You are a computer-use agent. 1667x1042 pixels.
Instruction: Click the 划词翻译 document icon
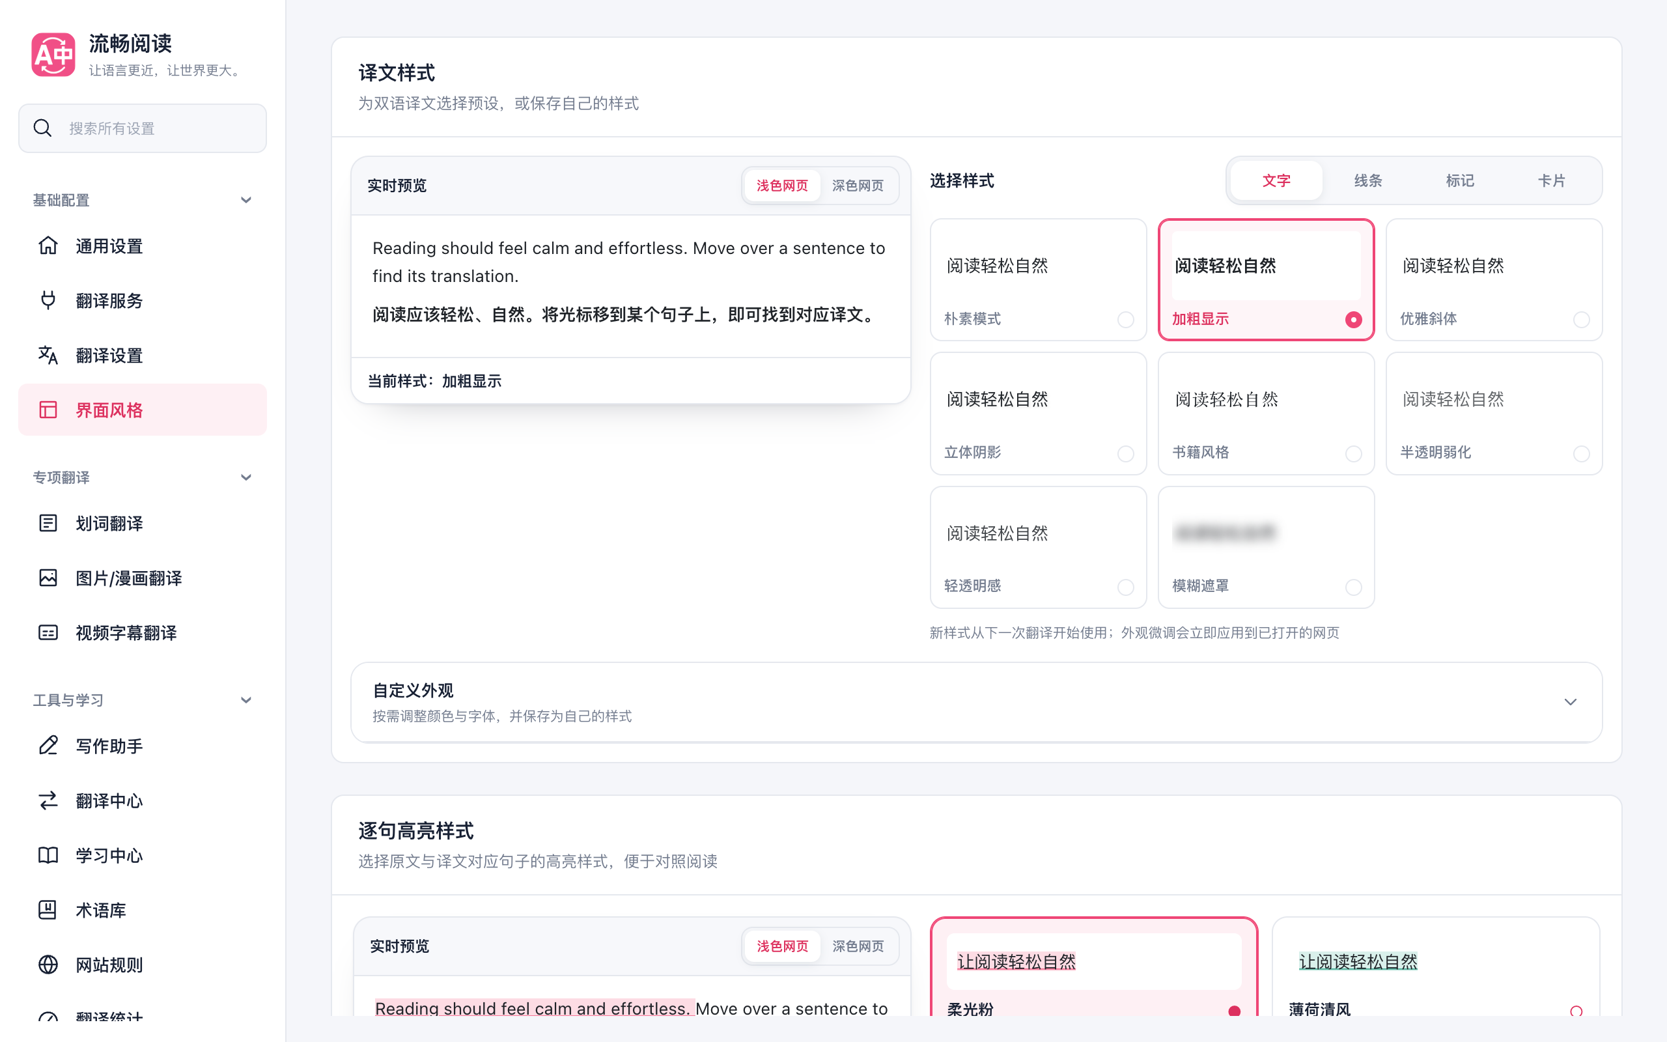tap(48, 523)
